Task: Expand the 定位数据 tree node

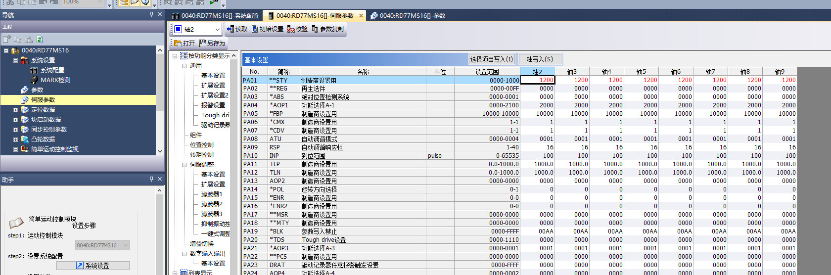Action: (x=15, y=110)
